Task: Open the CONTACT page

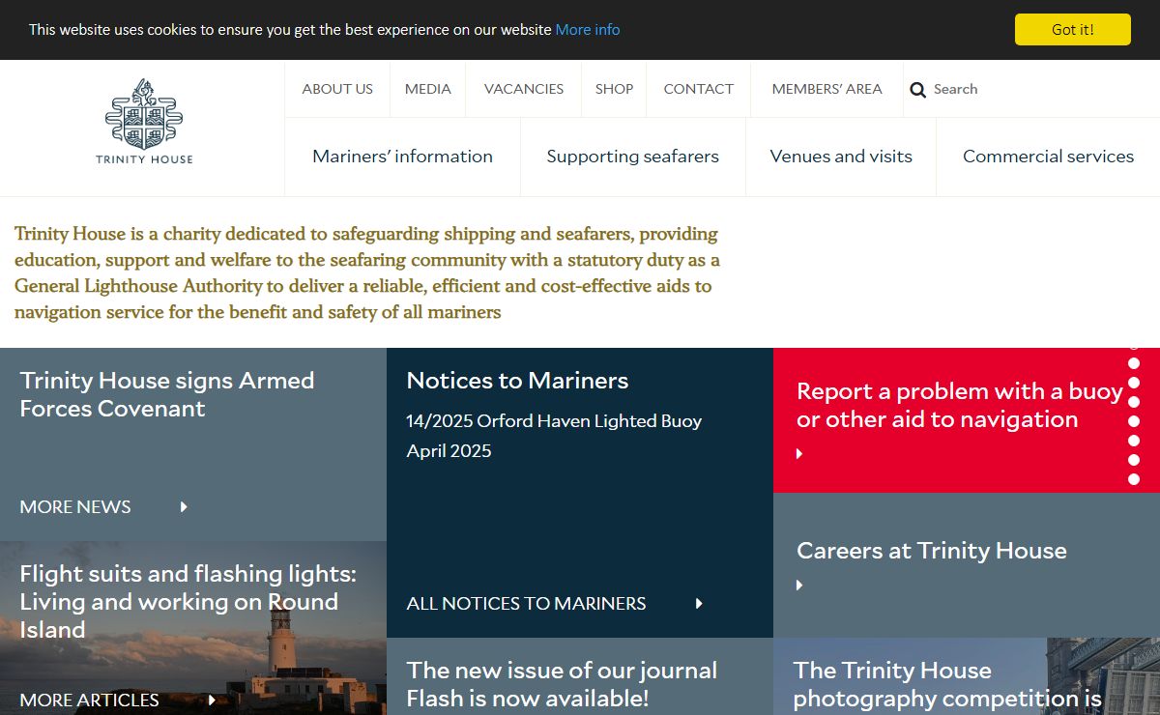Action: click(698, 89)
